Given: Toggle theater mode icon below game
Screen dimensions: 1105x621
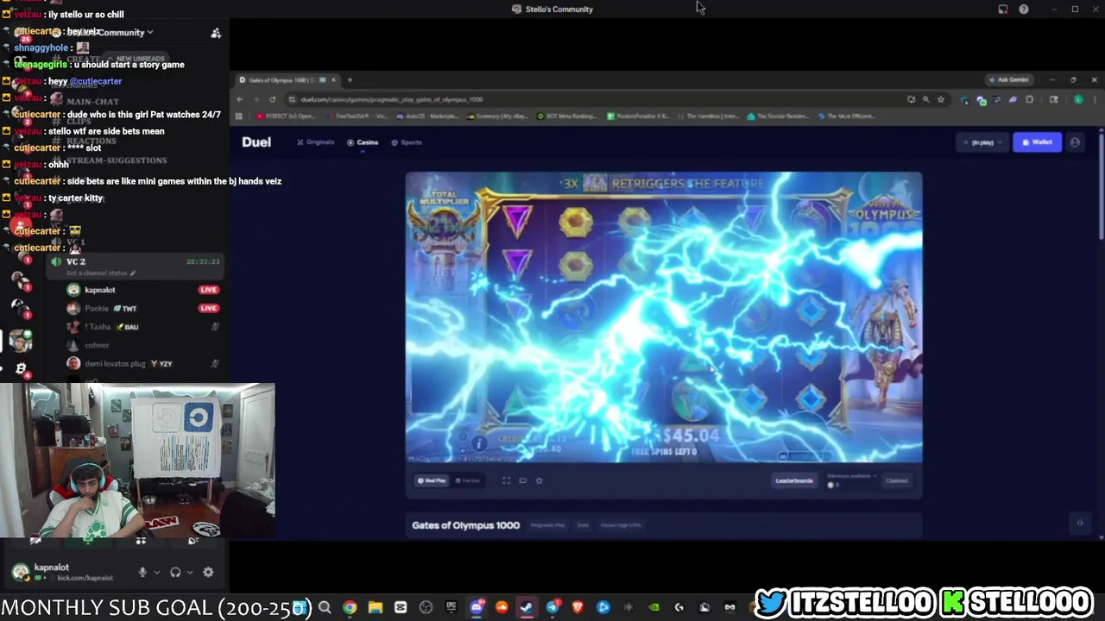Looking at the screenshot, I should [522, 480].
